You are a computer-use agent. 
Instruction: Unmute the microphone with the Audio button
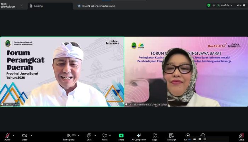tap(7, 137)
